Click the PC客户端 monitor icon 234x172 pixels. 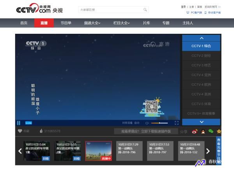[x=188, y=12]
